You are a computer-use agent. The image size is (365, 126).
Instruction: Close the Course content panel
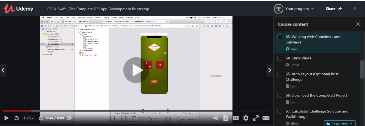click(x=358, y=24)
